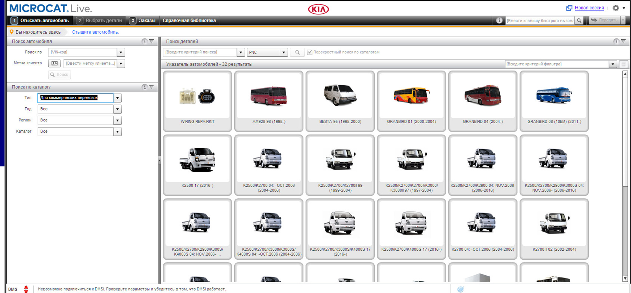This screenshot has width=631, height=293.
Task: Open the PNC search type dropdown
Action: pyautogui.click(x=283, y=52)
